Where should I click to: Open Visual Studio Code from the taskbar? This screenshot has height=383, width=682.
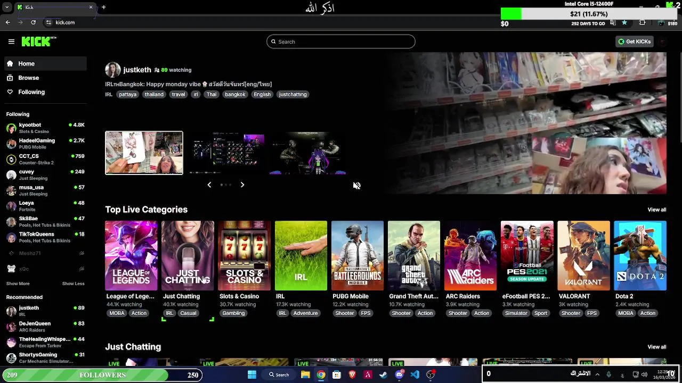[415, 374]
